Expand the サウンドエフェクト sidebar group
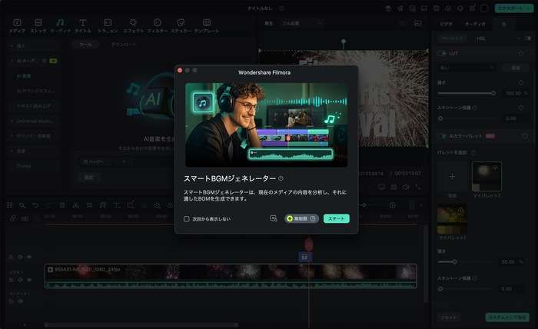The image size is (538, 329). pyautogui.click(x=12, y=136)
